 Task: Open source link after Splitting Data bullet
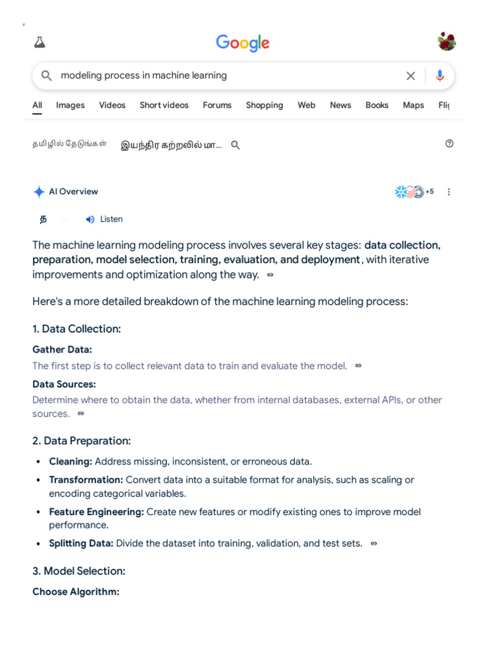pyautogui.click(x=373, y=544)
